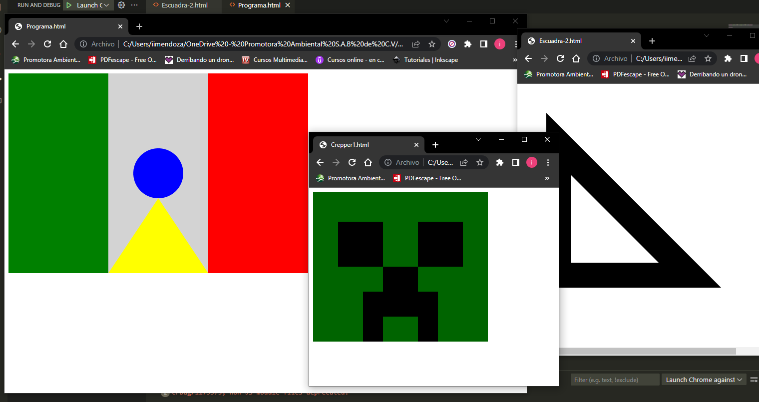The height and width of the screenshot is (402, 759).
Task: Bookmark the Crepper1.html page with star
Action: coord(480,162)
